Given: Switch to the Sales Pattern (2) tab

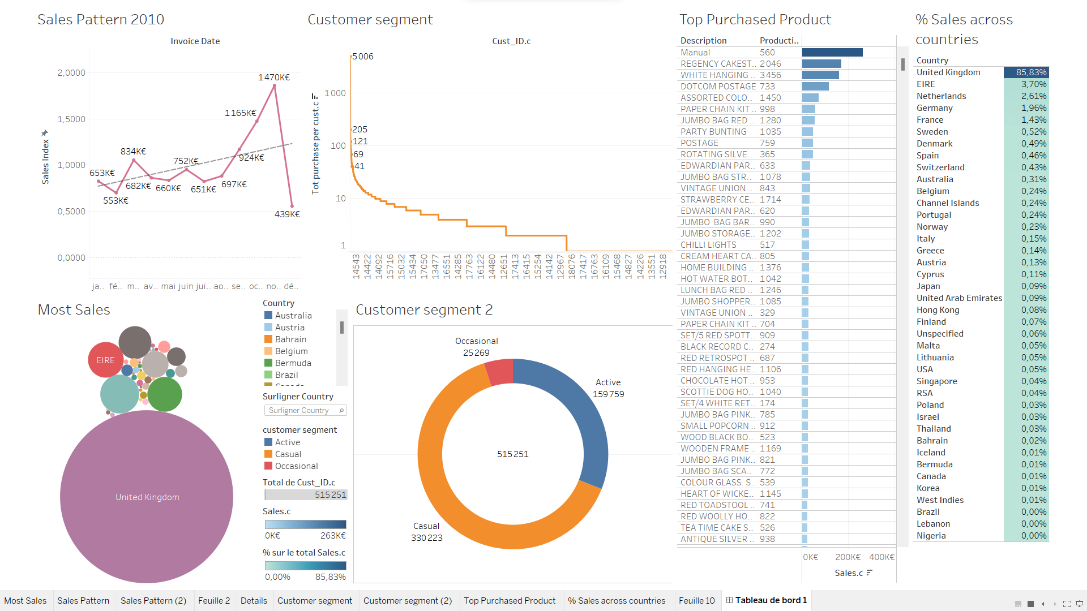Looking at the screenshot, I should point(153,600).
